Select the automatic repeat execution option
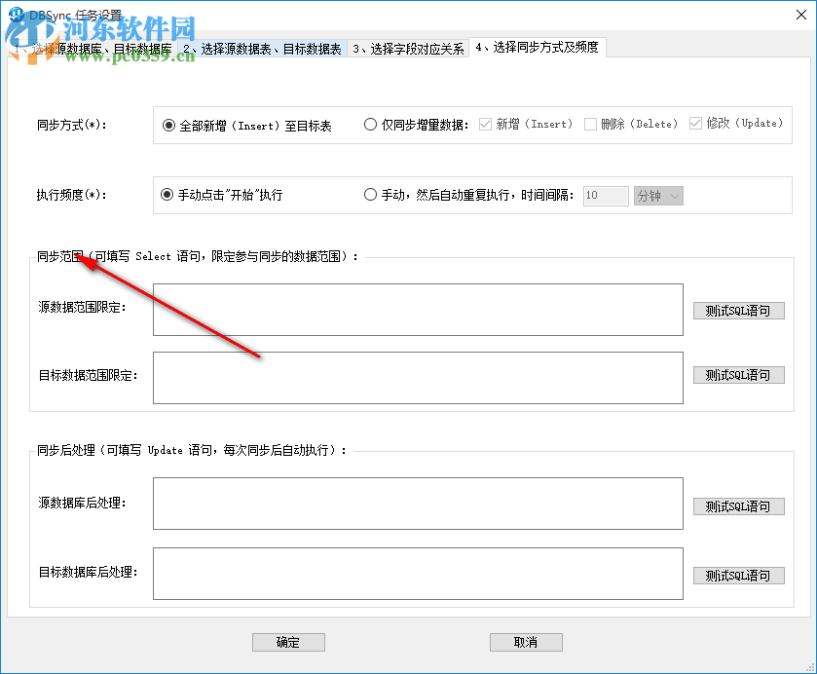Image resolution: width=817 pixels, height=674 pixels. 371,194
